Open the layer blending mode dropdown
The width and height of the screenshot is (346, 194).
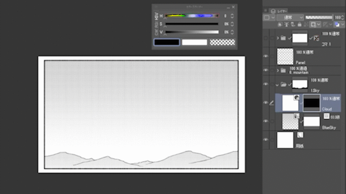pos(290,17)
